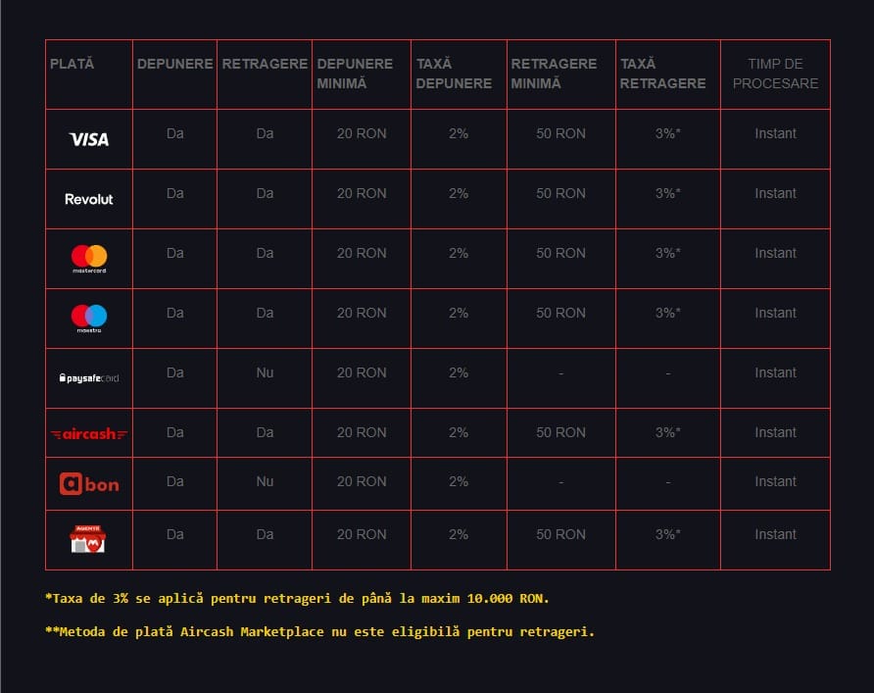The width and height of the screenshot is (874, 693).
Task: Click the Visa logo
Action: coord(89,139)
